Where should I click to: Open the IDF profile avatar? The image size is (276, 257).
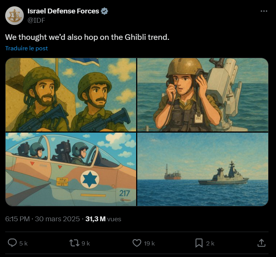point(15,15)
